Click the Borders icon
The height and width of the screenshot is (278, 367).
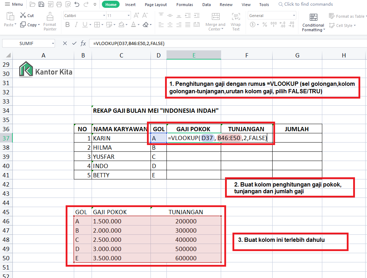click(x=97, y=24)
